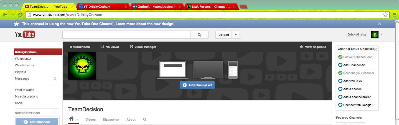Open the Chrome menu icon

[x=394, y=15]
